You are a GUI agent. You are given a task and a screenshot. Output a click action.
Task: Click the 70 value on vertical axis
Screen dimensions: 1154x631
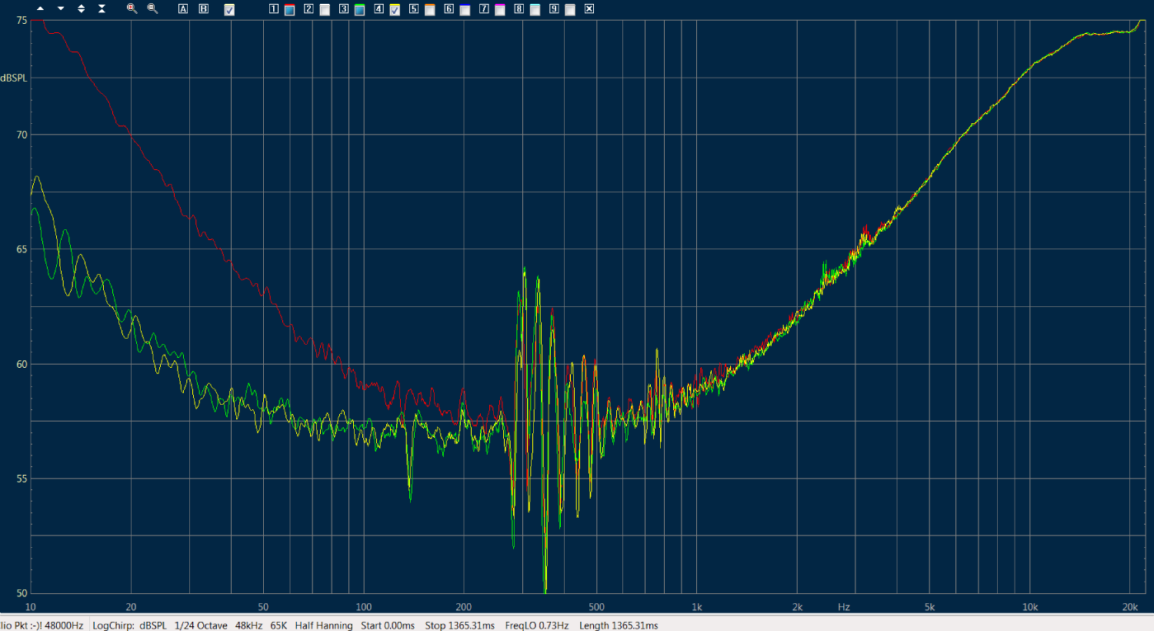[22, 135]
